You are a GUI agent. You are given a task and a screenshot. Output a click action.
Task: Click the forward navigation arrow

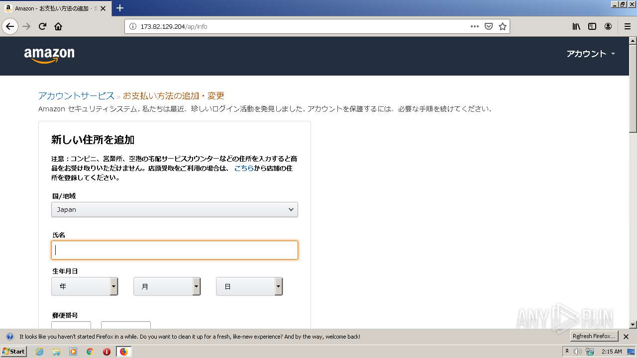pyautogui.click(x=27, y=26)
